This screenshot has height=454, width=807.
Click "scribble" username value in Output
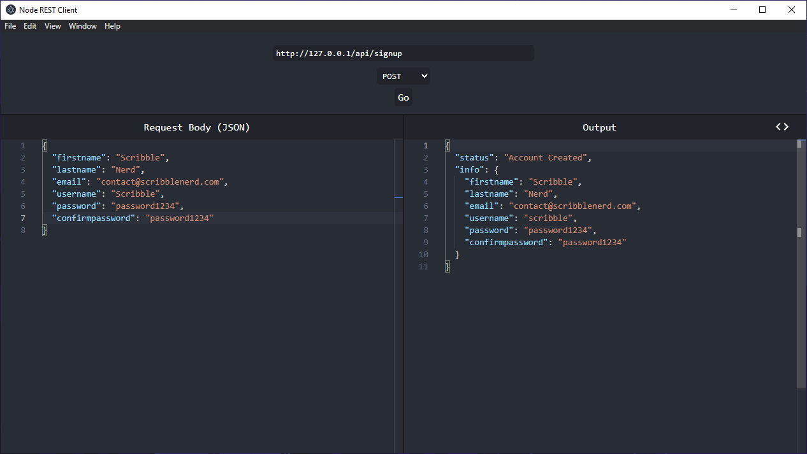[548, 218]
